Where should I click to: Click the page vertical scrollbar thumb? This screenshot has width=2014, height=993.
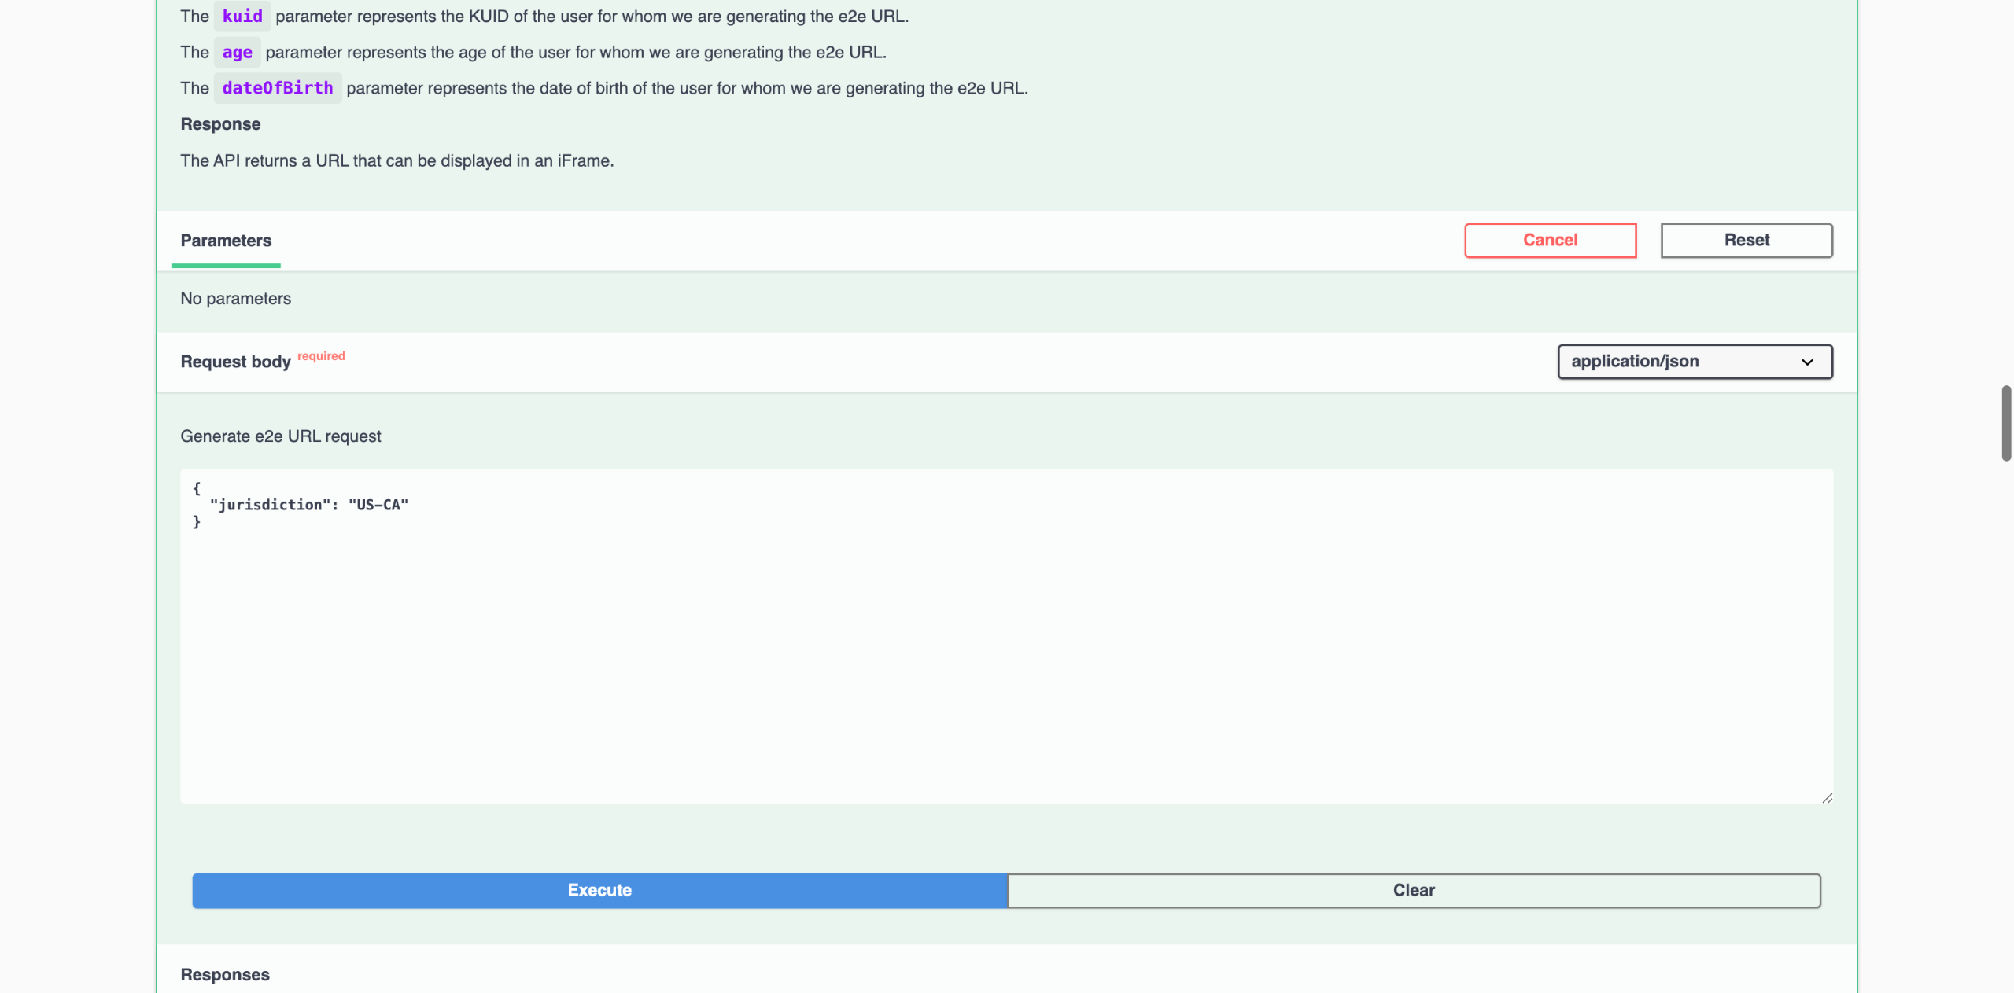pos(2006,423)
